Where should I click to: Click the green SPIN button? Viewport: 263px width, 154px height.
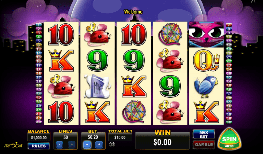coord(229,139)
